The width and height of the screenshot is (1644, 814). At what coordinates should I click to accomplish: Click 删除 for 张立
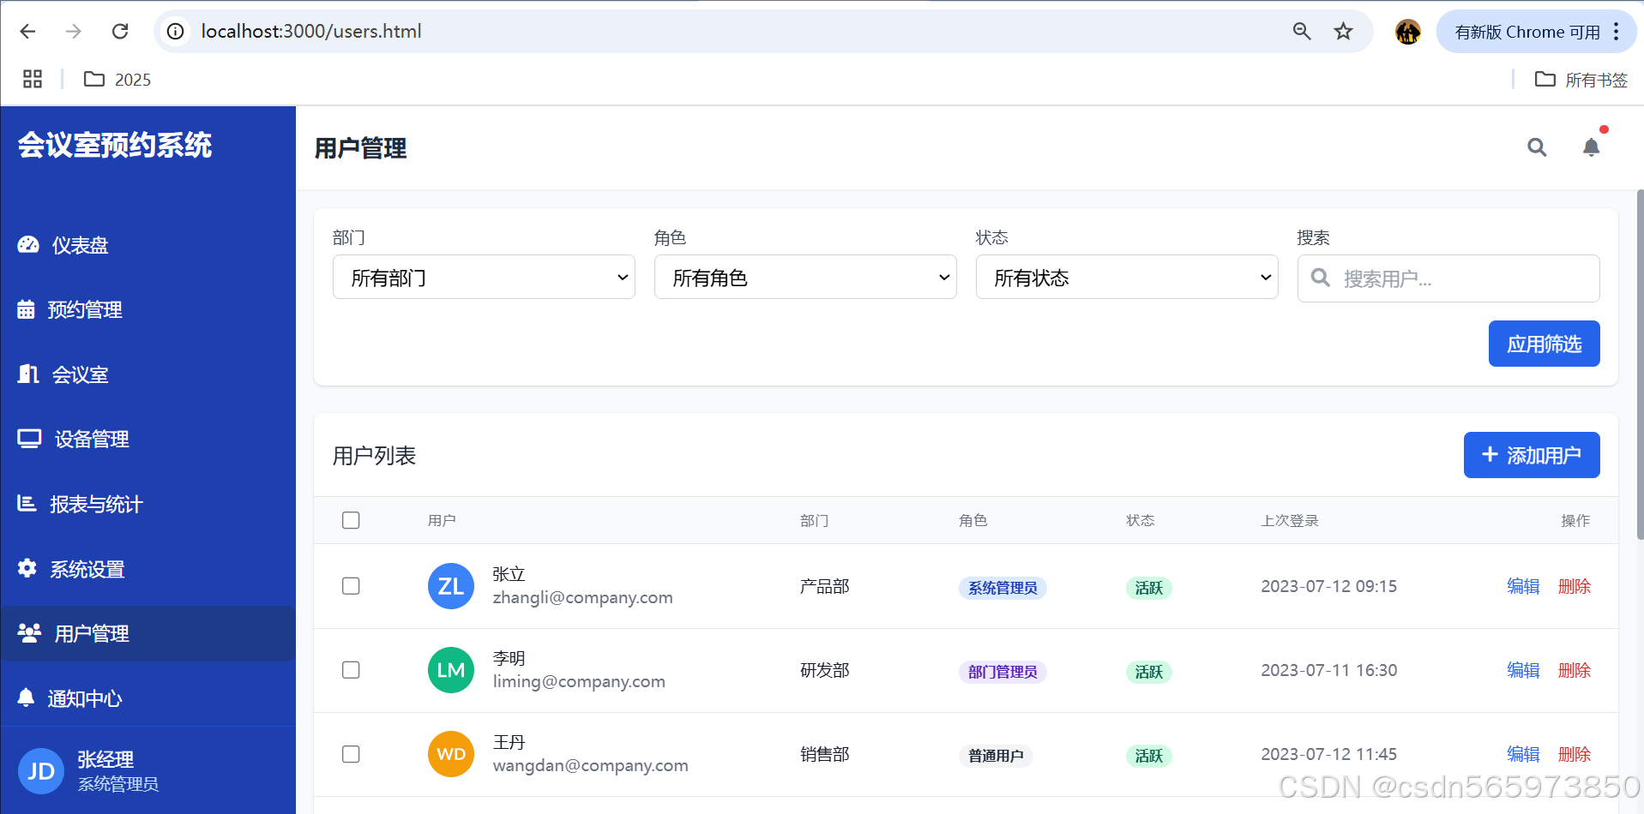1575,586
